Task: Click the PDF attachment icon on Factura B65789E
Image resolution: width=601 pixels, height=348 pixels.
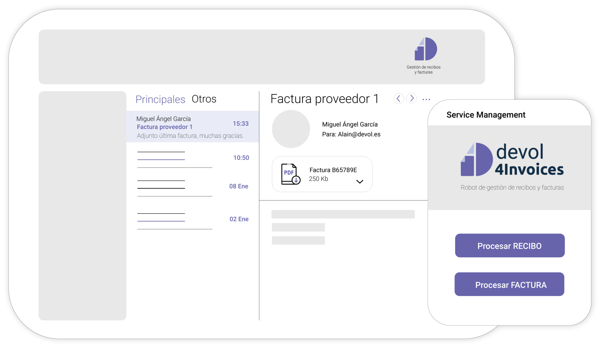Action: pyautogui.click(x=289, y=174)
